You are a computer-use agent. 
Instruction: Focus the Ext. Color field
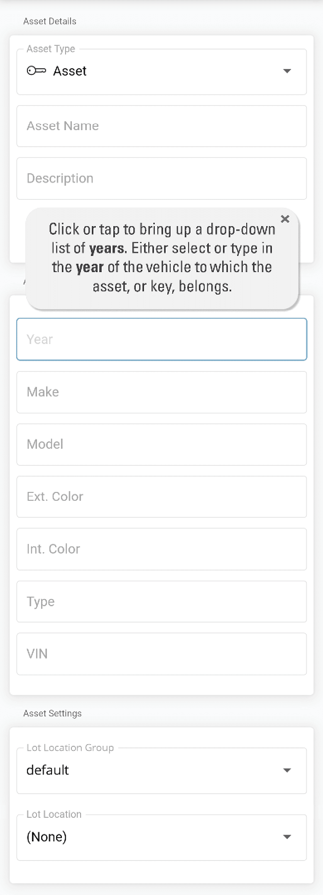[161, 497]
